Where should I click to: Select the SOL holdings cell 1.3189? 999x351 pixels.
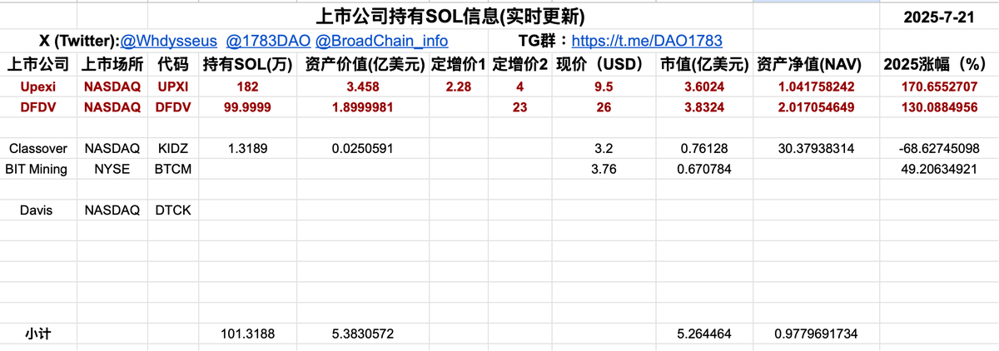[x=247, y=149]
